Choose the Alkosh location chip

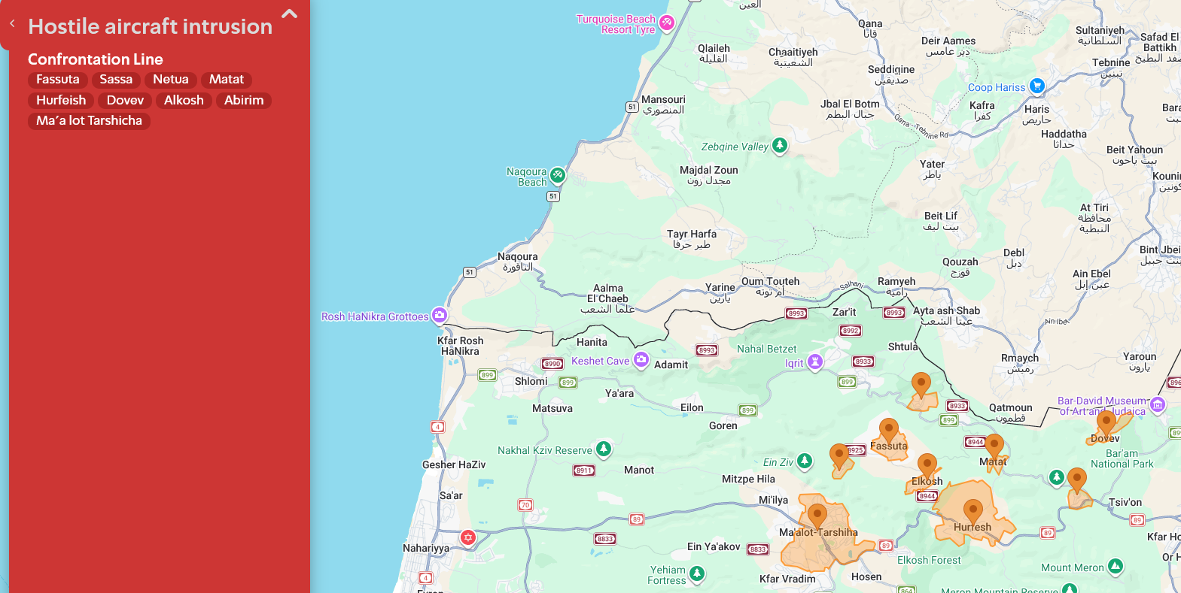coord(184,101)
